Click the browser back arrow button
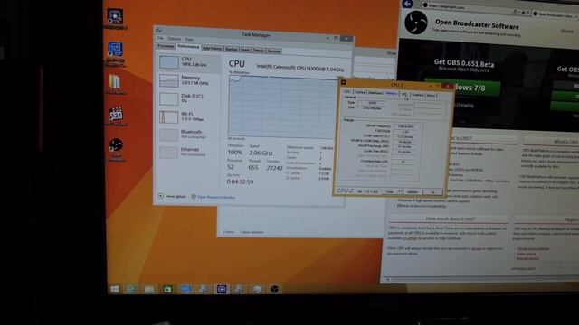This screenshot has width=579, height=325. click(407, 4)
